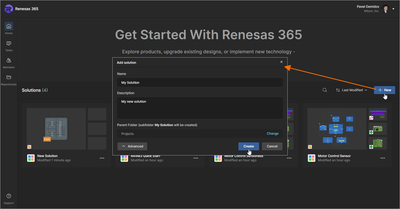Open the Motor Control Sensor thumbnail
This screenshot has width=400, height=209.
tap(337, 129)
